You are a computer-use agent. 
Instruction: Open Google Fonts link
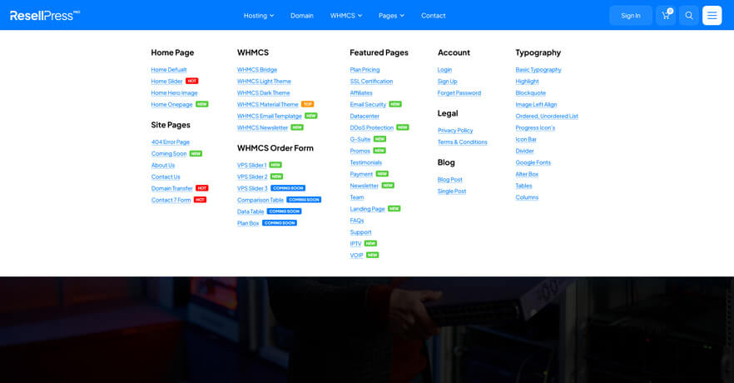(x=533, y=162)
